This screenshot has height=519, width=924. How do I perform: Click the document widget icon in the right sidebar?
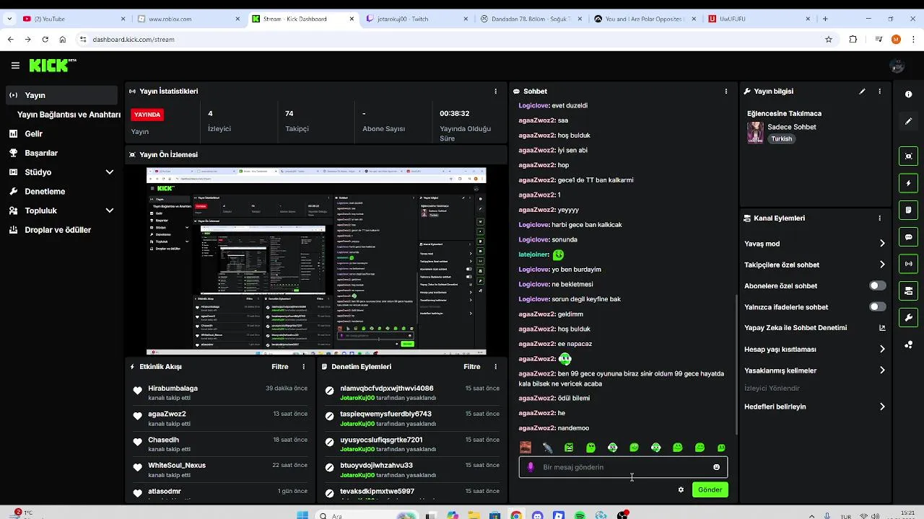908,210
